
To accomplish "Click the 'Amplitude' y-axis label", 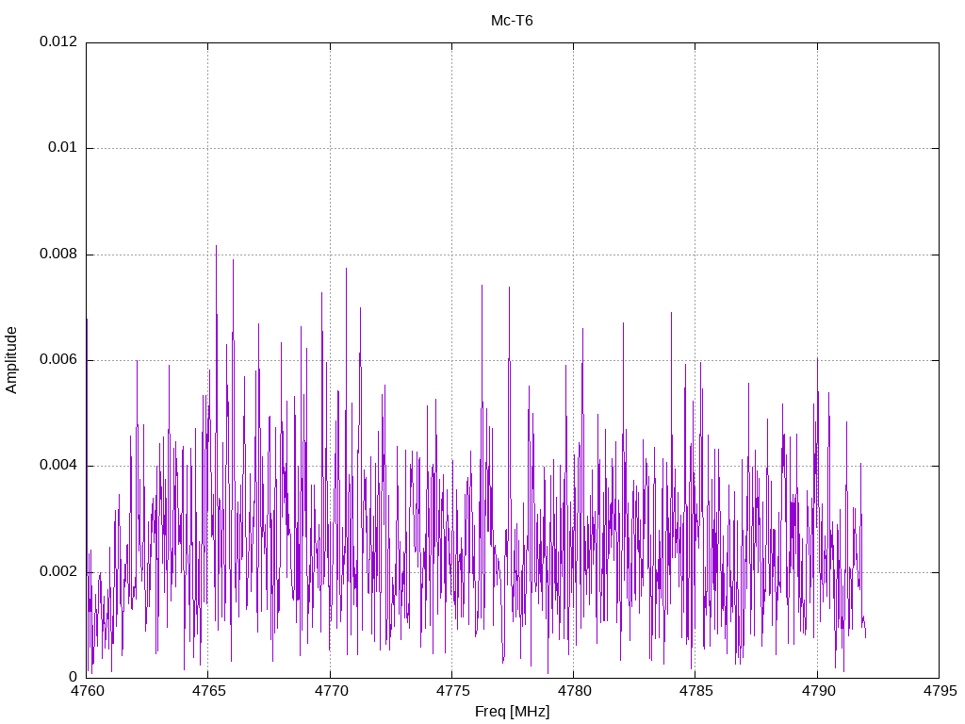I will 11,360.
